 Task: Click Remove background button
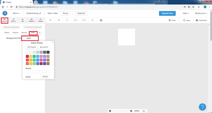click(x=11, y=27)
